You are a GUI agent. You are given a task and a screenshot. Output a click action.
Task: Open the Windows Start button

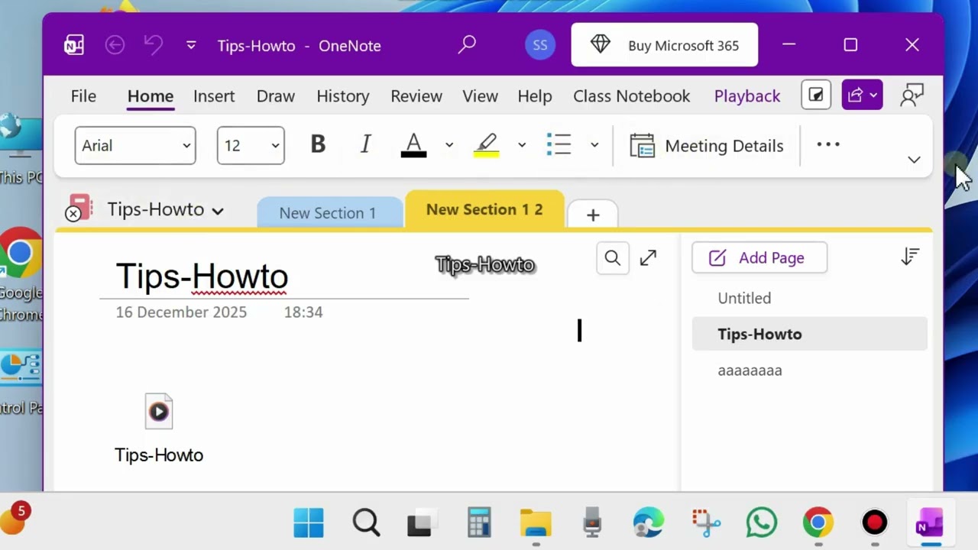click(309, 523)
